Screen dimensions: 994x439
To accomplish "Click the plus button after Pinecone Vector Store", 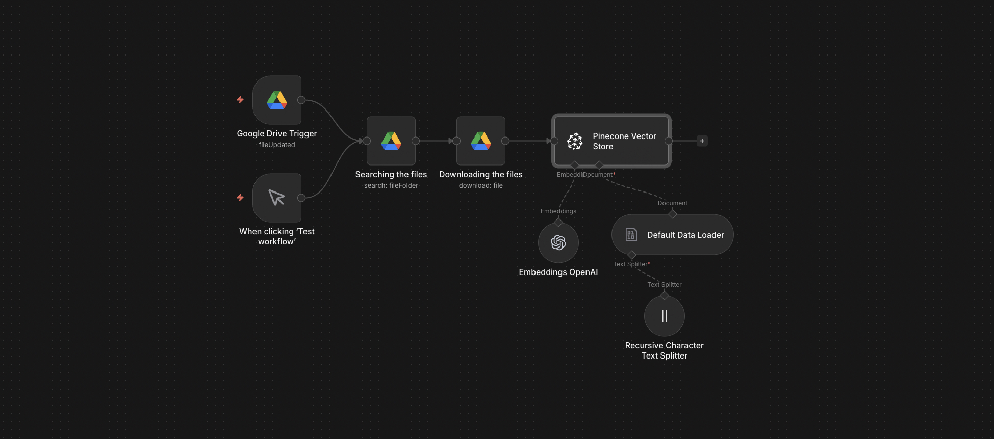I will [702, 141].
